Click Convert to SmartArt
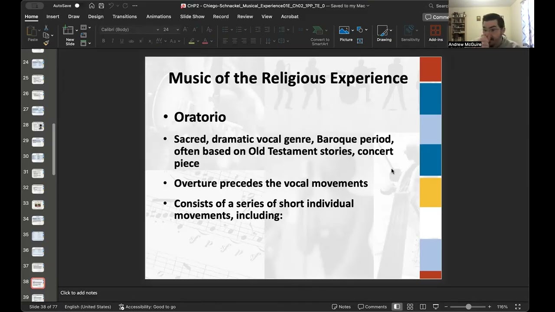Viewport: 555px width, 312px height. pos(320,35)
